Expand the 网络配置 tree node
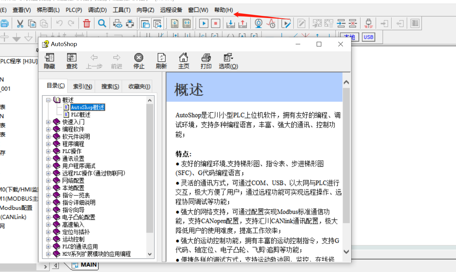456x272 pixels. 48,180
